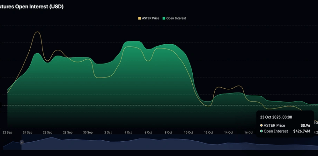Toggle the ASTER Price legend label
318x156 pixels.
pos(150,18)
